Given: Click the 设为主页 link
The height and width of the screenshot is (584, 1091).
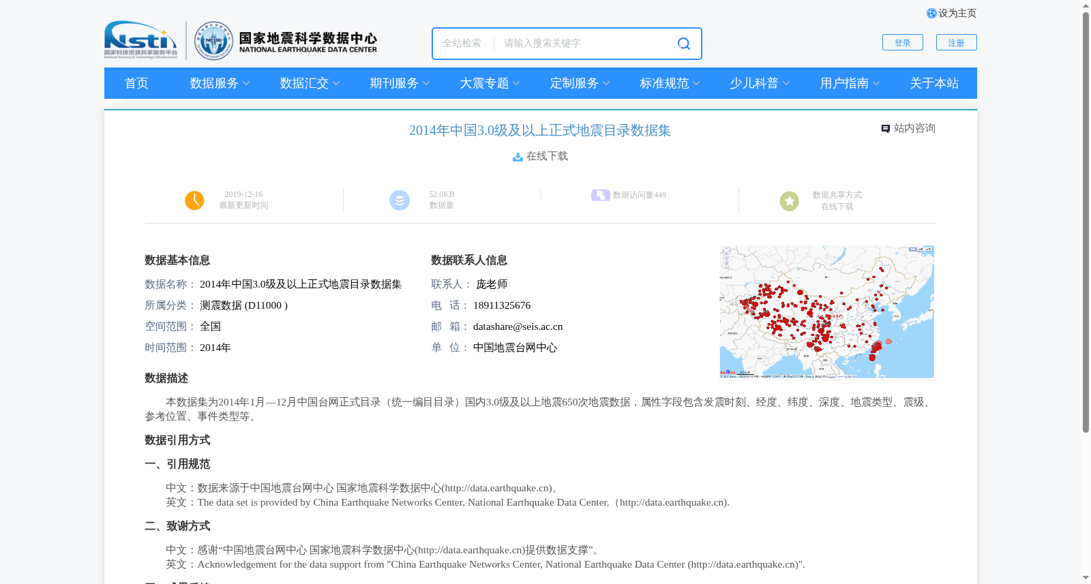Looking at the screenshot, I should [x=957, y=14].
